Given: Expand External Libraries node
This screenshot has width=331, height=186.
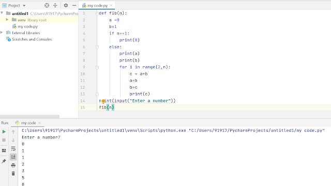Looking at the screenshot, I should coord(2,33).
